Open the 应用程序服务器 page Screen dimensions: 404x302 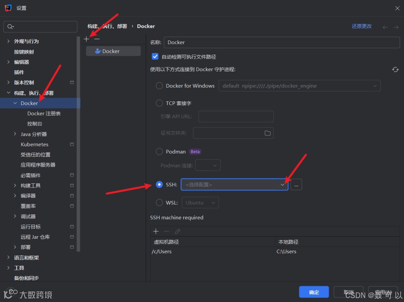click(x=38, y=165)
